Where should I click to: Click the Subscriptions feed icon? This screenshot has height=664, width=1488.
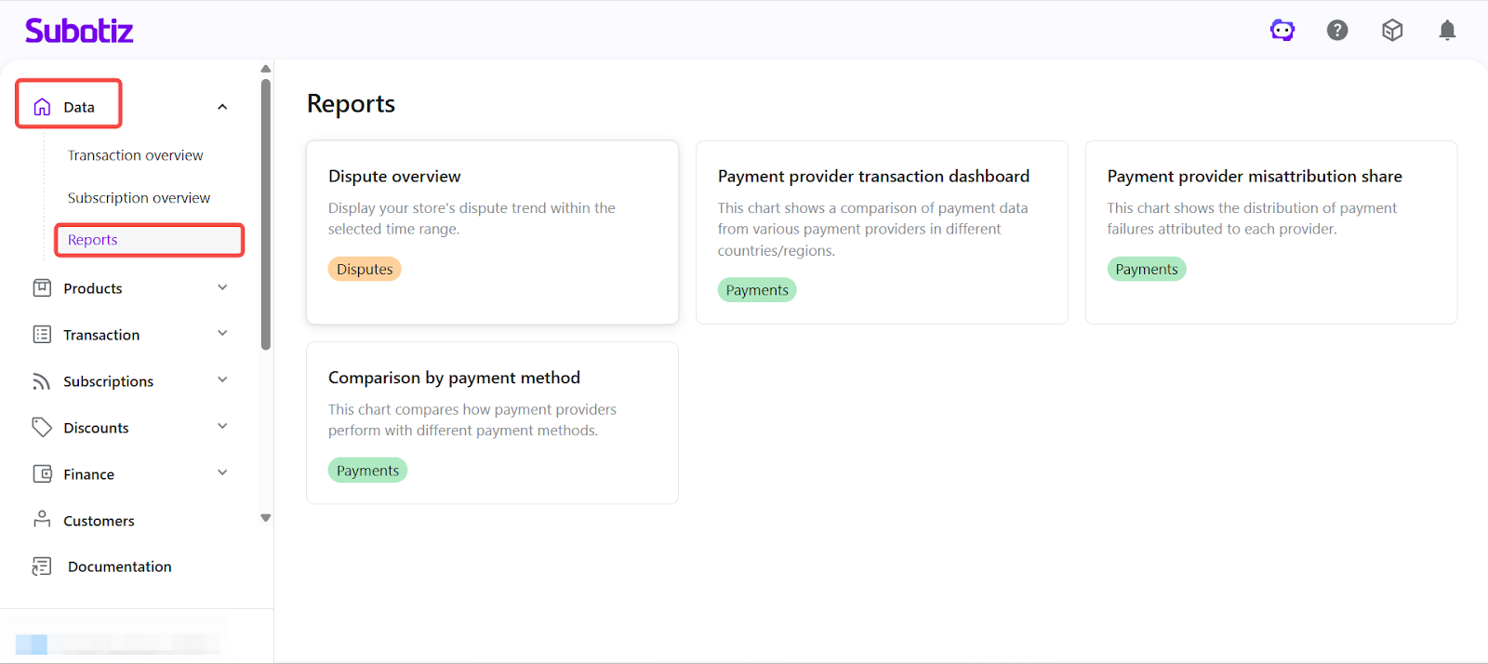click(42, 381)
